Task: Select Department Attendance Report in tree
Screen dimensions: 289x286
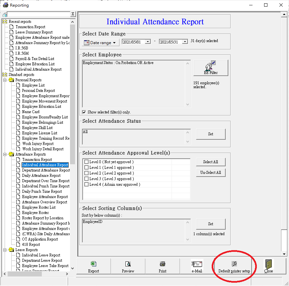Action: pos(46,170)
